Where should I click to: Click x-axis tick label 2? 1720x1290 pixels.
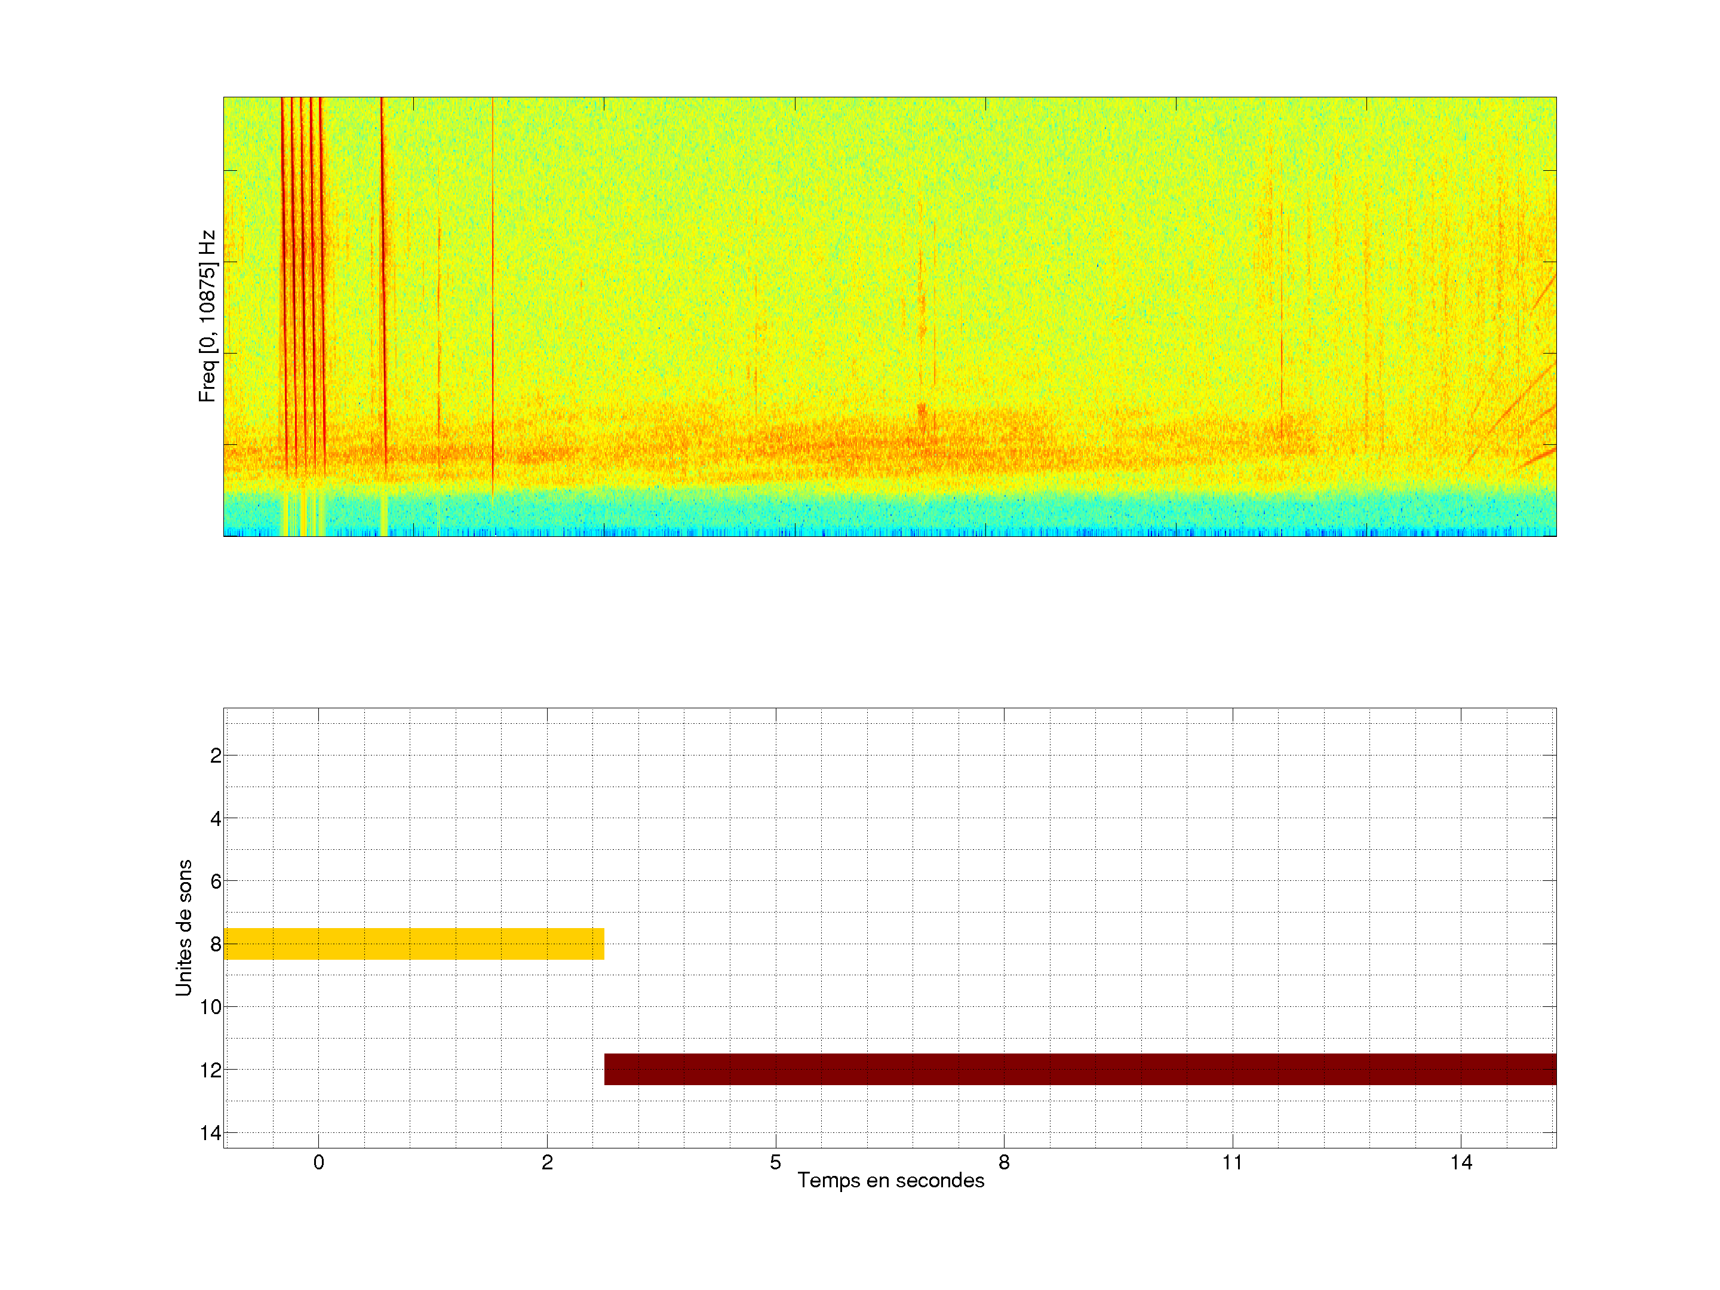click(x=546, y=1162)
